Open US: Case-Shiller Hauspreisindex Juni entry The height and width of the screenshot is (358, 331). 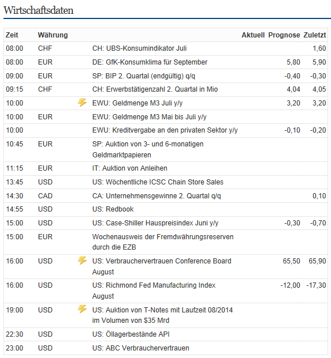pyautogui.click(x=155, y=223)
